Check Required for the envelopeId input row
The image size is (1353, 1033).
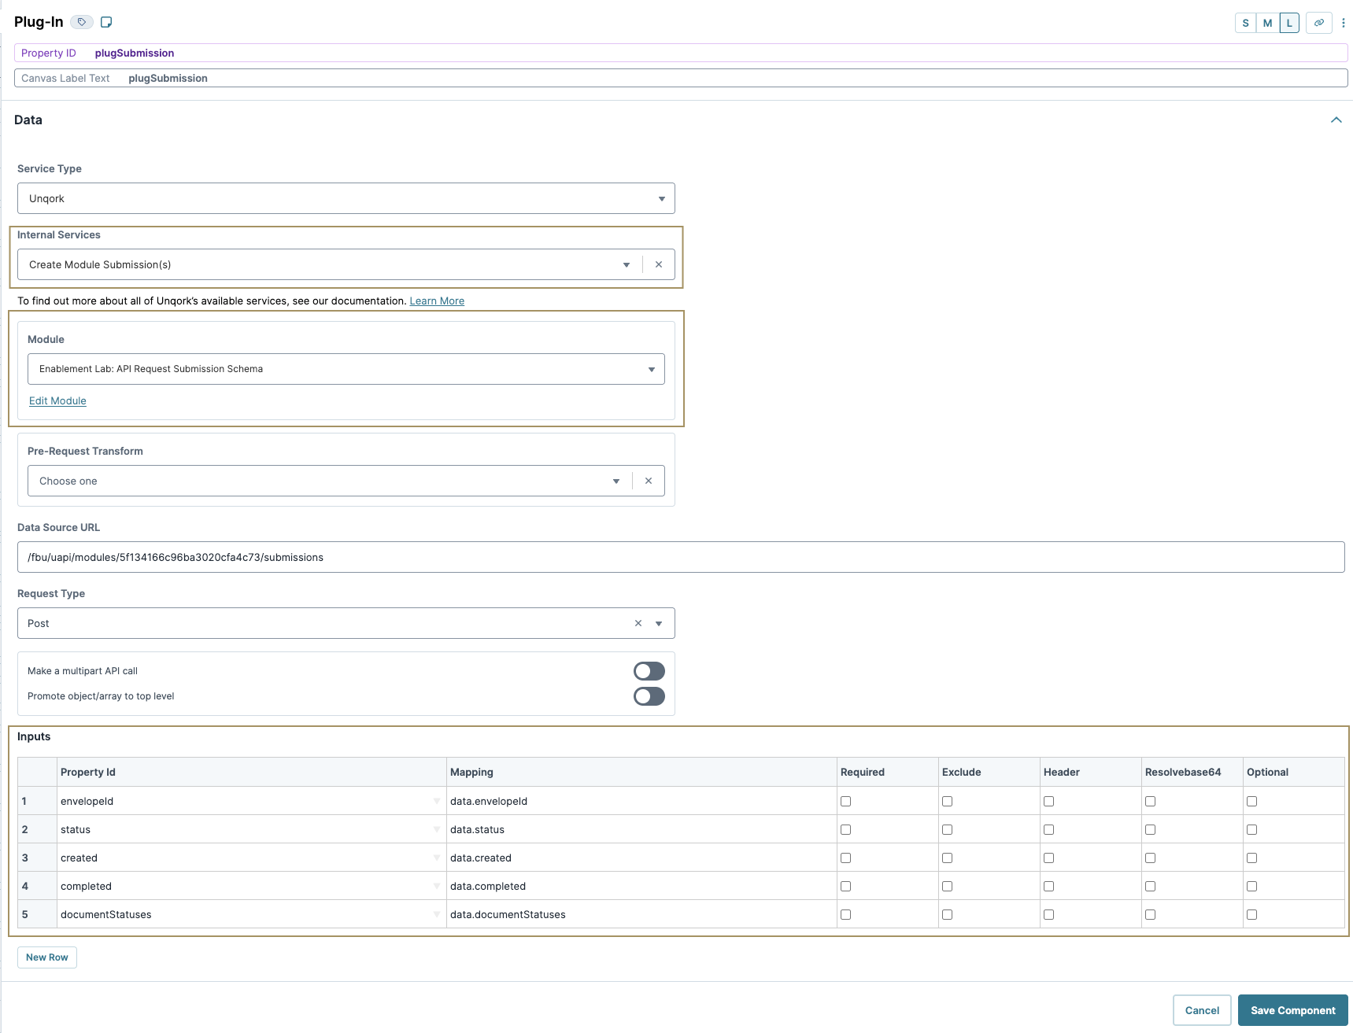pos(845,801)
